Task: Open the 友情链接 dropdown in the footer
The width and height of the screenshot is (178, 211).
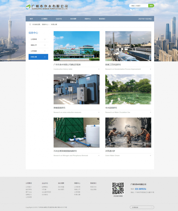Action: pos(142,207)
